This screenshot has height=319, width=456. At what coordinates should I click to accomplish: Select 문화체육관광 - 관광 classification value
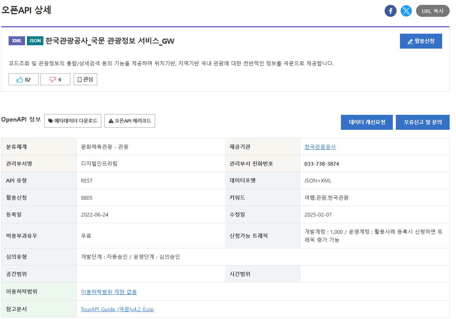point(105,147)
